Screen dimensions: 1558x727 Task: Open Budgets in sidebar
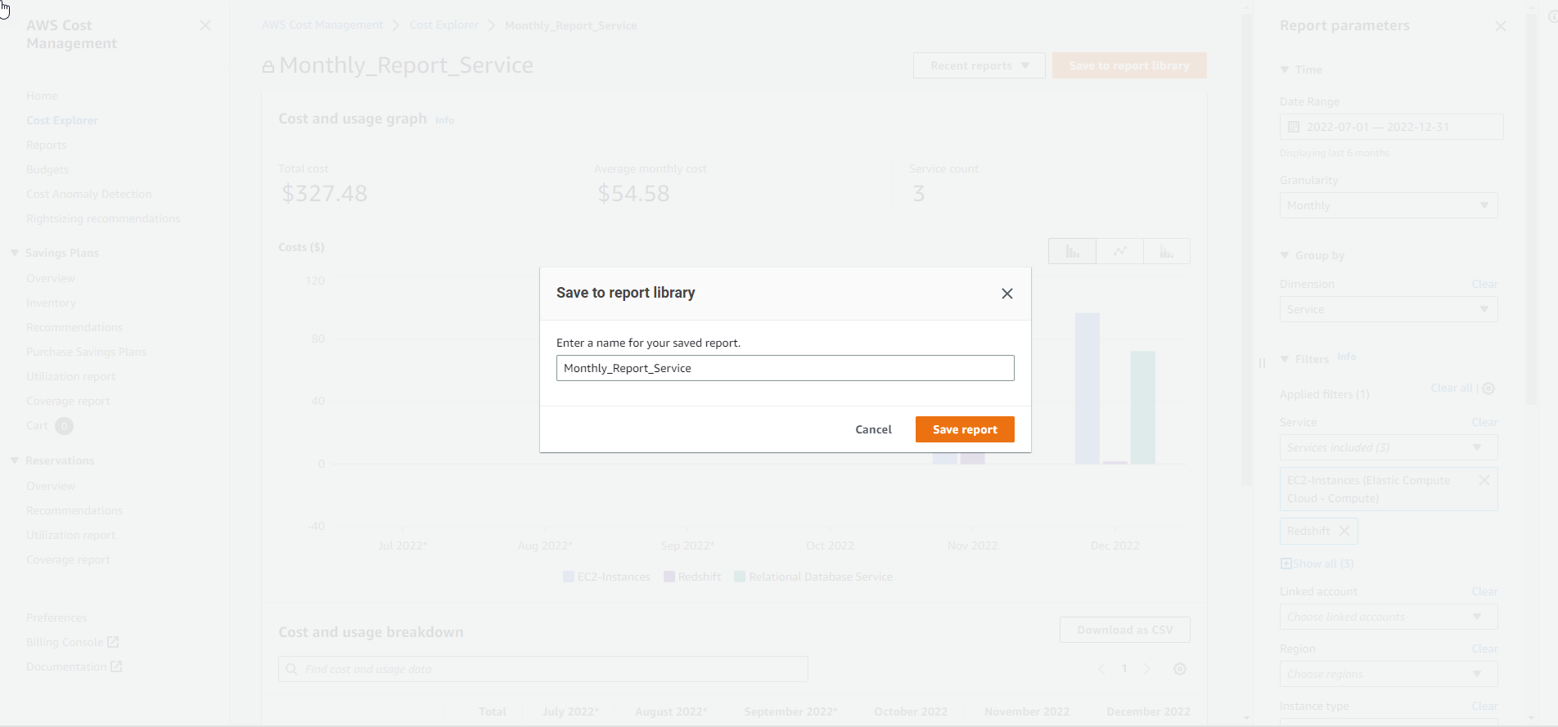click(47, 169)
